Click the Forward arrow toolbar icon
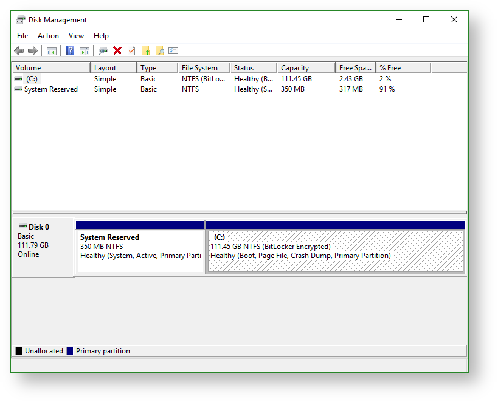Image resolution: width=498 pixels, height=402 pixels. point(33,51)
